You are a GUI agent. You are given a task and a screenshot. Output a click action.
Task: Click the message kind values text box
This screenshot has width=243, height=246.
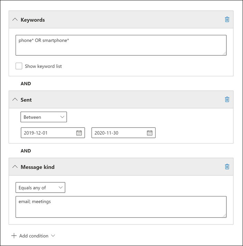point(121,207)
